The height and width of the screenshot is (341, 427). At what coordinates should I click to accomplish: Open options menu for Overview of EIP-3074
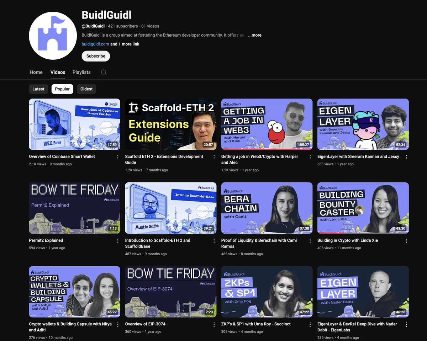[x=214, y=324]
